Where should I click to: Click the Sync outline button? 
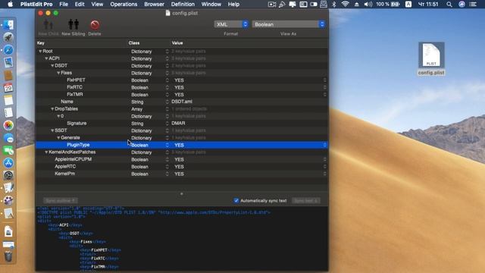61,200
